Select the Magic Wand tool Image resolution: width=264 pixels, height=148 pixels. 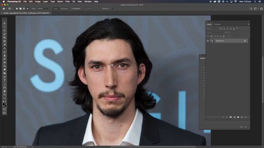(5, 34)
